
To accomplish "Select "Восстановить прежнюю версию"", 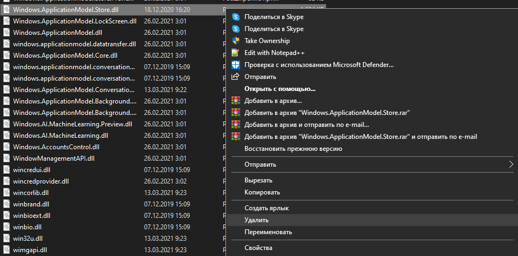I will 293,149.
